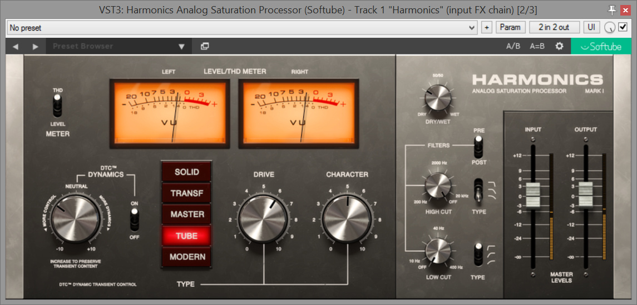Click the plus button beside presets

[x=486, y=28]
